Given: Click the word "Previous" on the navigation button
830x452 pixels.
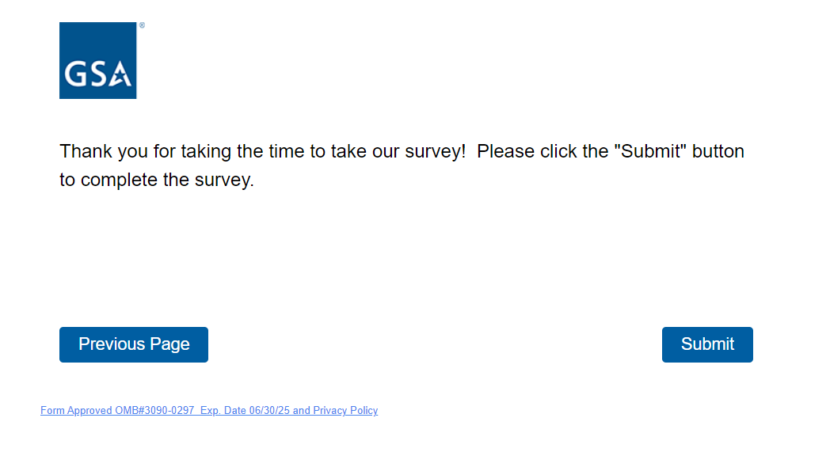Looking at the screenshot, I should coord(111,344).
